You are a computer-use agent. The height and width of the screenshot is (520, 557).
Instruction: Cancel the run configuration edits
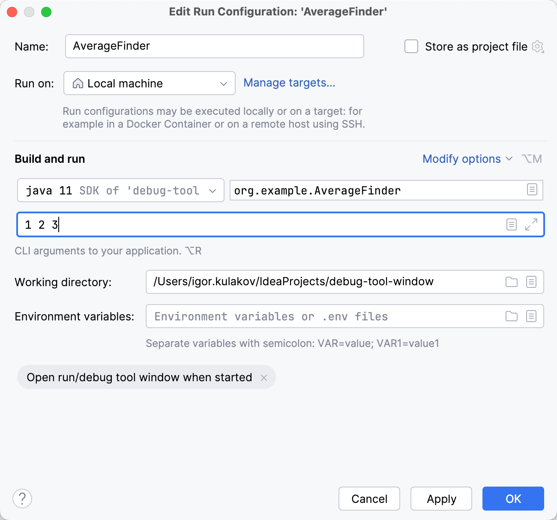[369, 498]
